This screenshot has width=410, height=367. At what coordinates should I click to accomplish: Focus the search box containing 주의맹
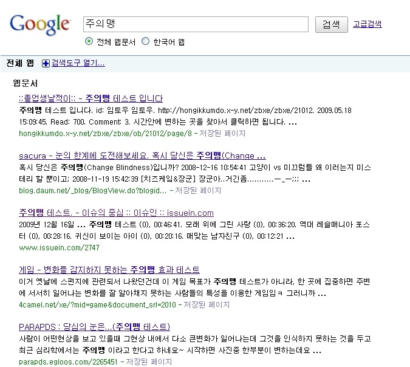point(196,24)
